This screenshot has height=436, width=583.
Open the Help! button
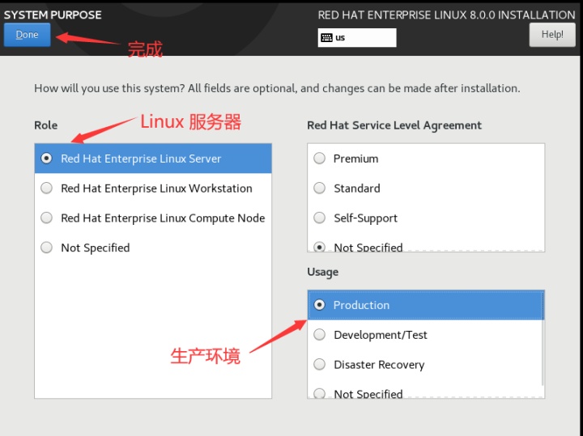tap(552, 35)
